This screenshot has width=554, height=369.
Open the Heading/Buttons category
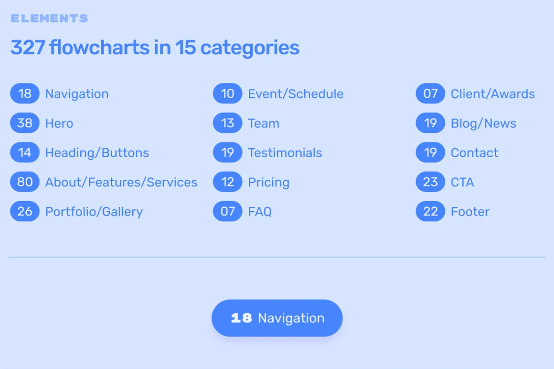point(97,153)
